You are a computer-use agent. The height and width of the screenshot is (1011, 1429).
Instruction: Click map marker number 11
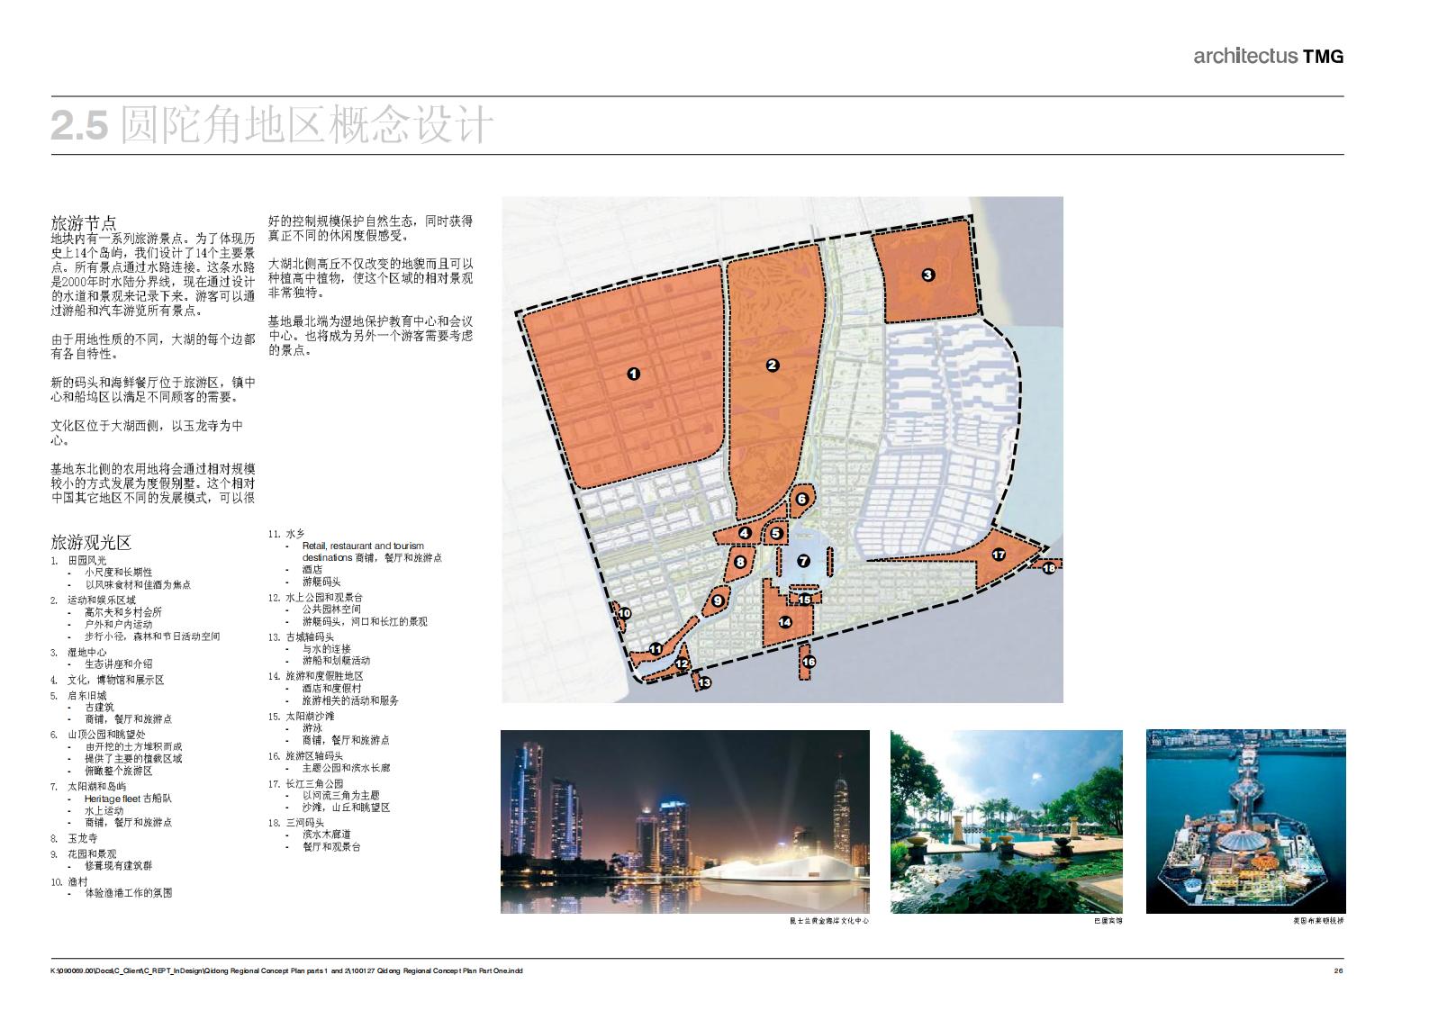coord(656,649)
